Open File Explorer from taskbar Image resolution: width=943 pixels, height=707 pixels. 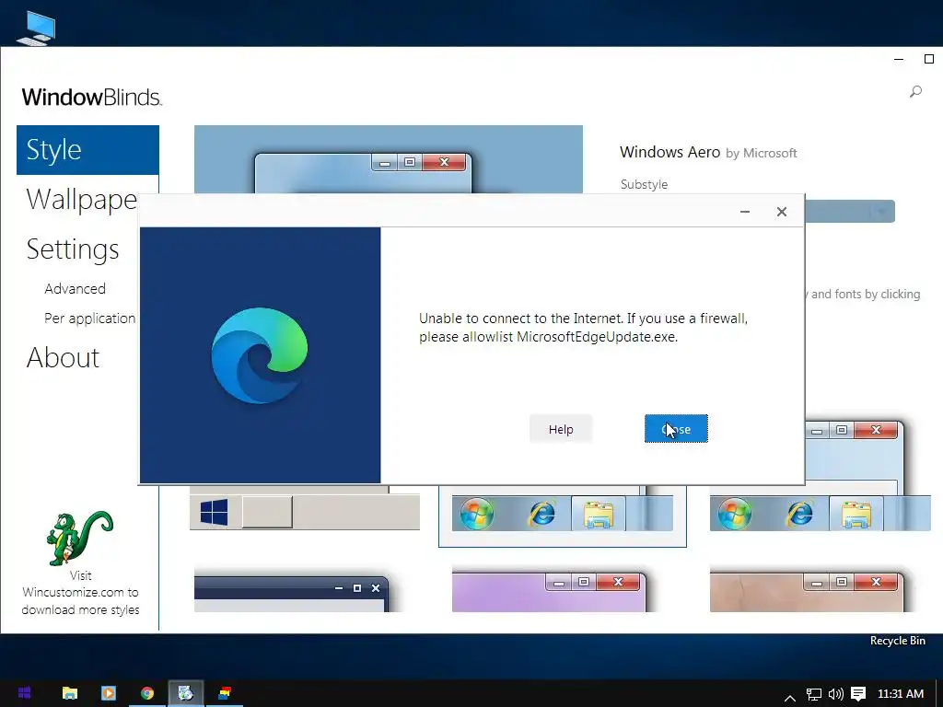tap(70, 693)
